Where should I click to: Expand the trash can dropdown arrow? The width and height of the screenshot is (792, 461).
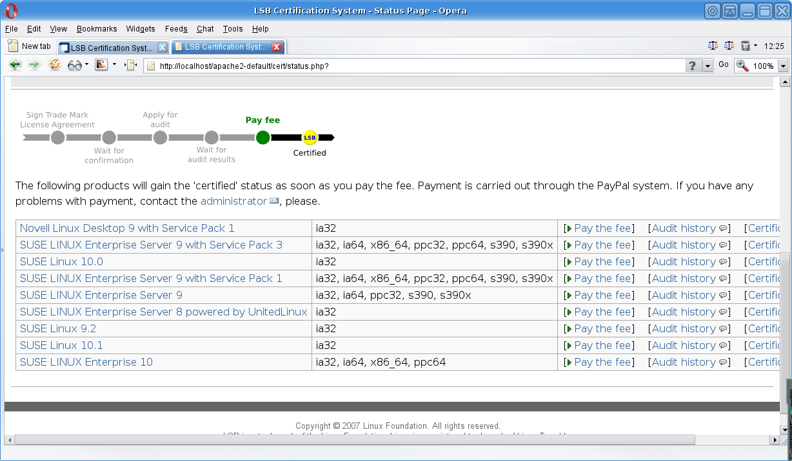point(755,46)
